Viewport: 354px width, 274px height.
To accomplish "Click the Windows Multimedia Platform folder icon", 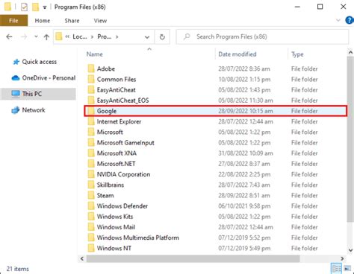I will 91,238.
